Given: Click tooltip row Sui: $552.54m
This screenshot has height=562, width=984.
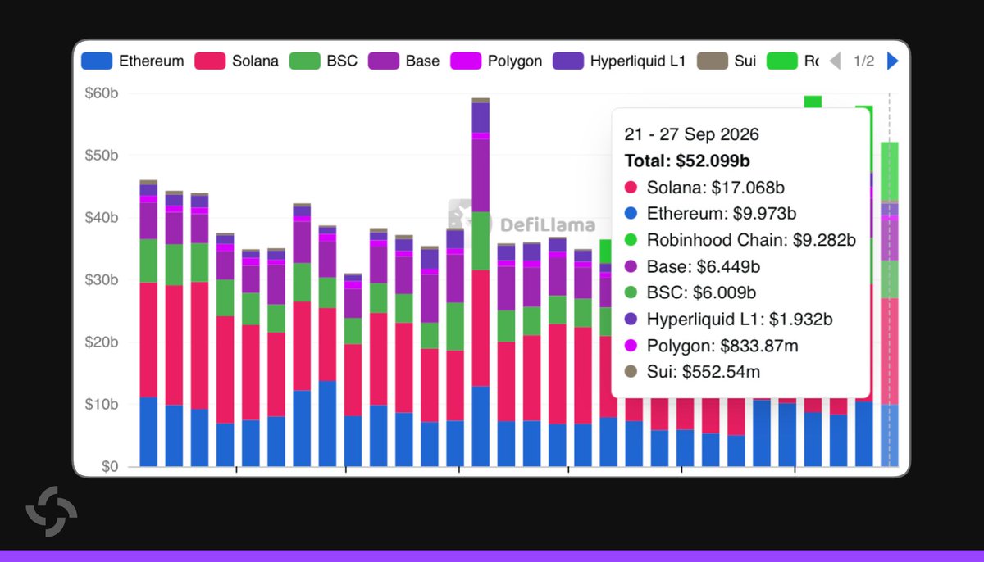Looking at the screenshot, I should point(692,371).
